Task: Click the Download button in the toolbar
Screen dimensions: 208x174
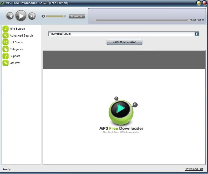Action: [77, 17]
